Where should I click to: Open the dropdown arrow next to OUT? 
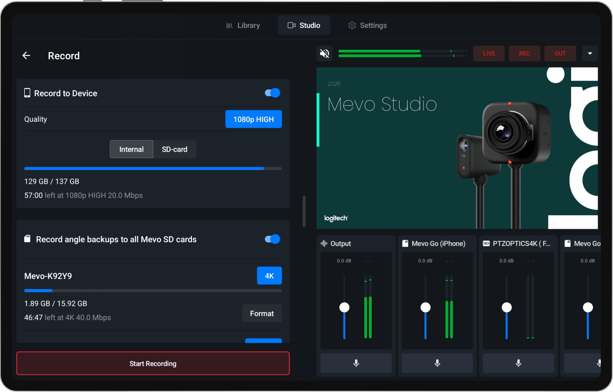click(x=590, y=53)
